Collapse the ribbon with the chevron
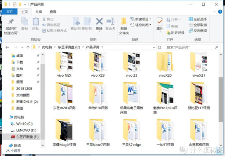 tap(214, 12)
